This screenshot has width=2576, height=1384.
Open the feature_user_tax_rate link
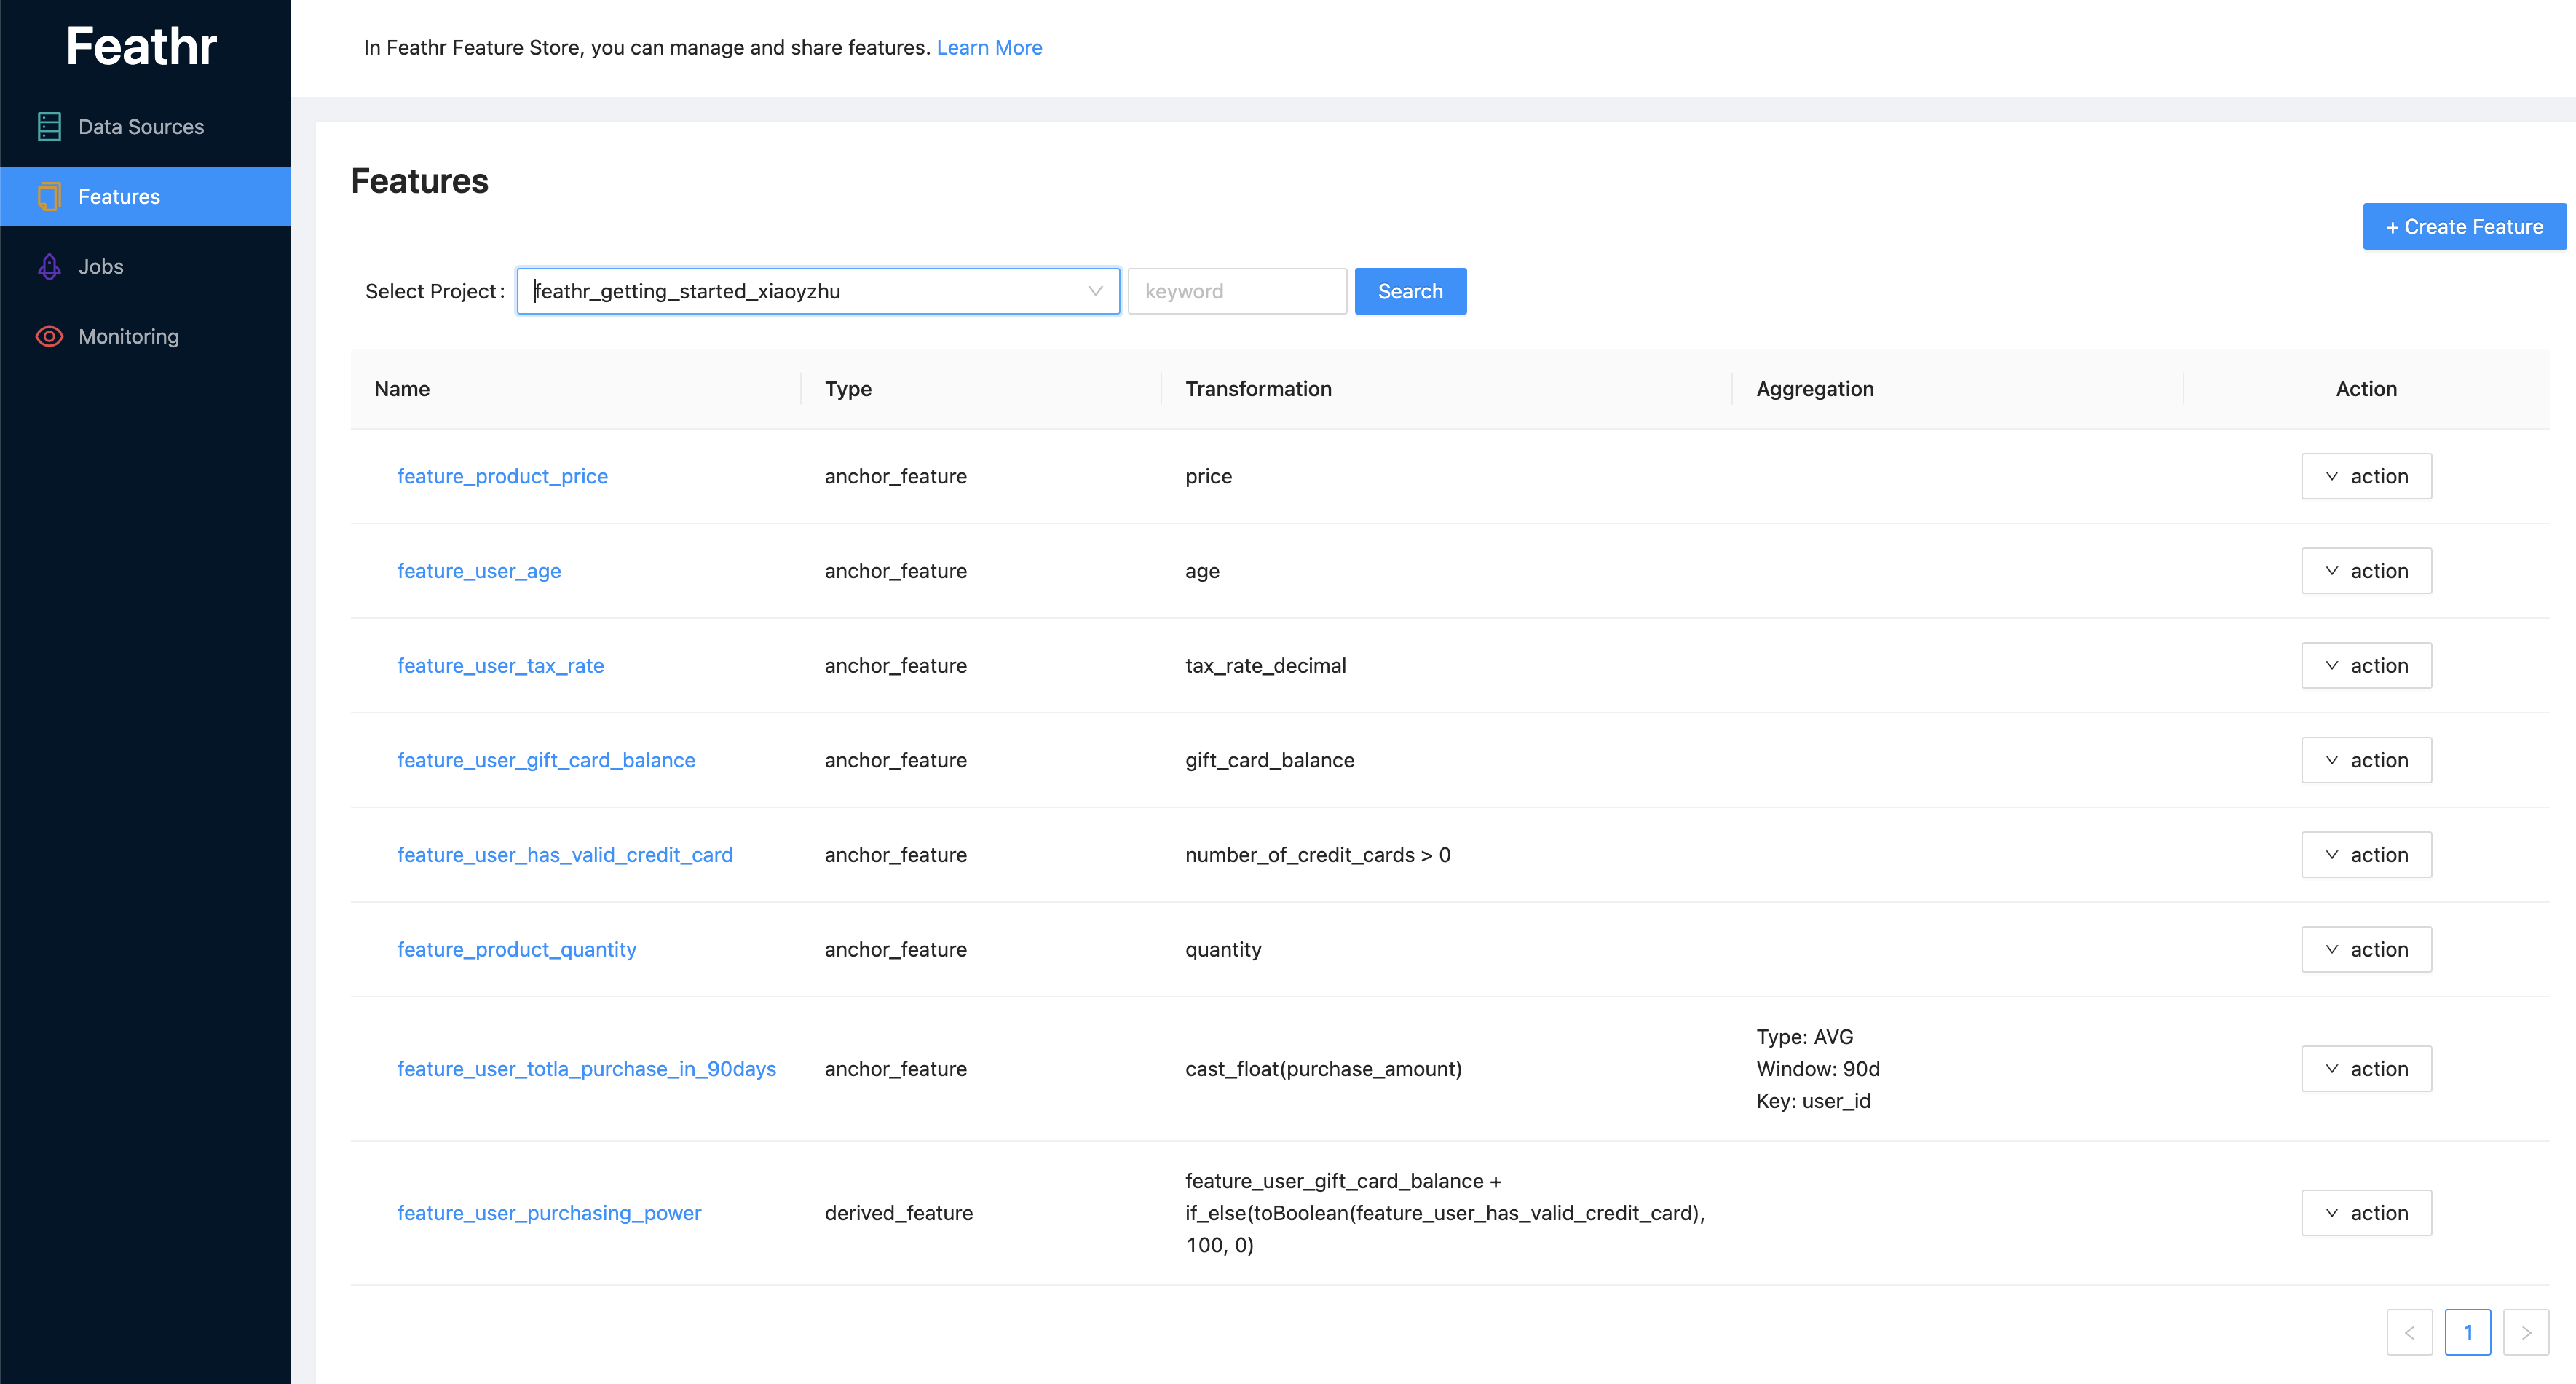500,666
